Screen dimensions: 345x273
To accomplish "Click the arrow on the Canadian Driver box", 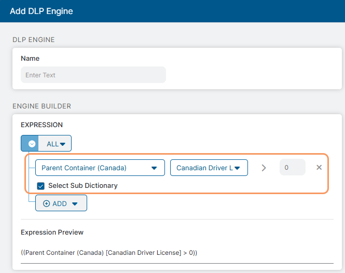I will 237,168.
